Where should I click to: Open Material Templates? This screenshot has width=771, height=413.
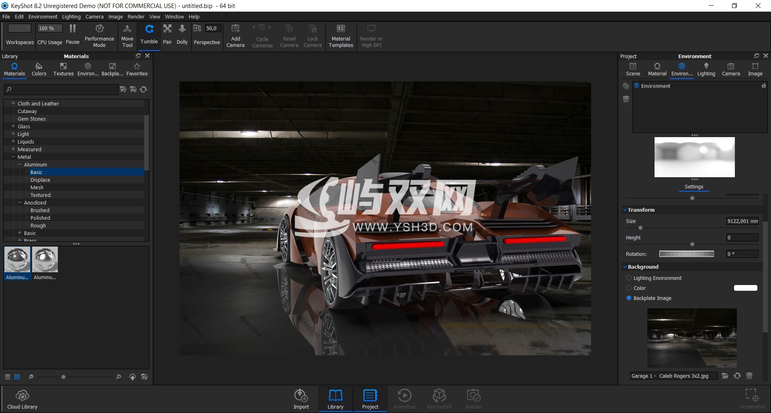click(x=341, y=36)
